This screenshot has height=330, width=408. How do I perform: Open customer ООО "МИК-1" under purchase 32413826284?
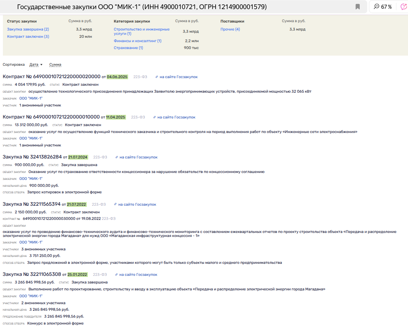pos(31,178)
